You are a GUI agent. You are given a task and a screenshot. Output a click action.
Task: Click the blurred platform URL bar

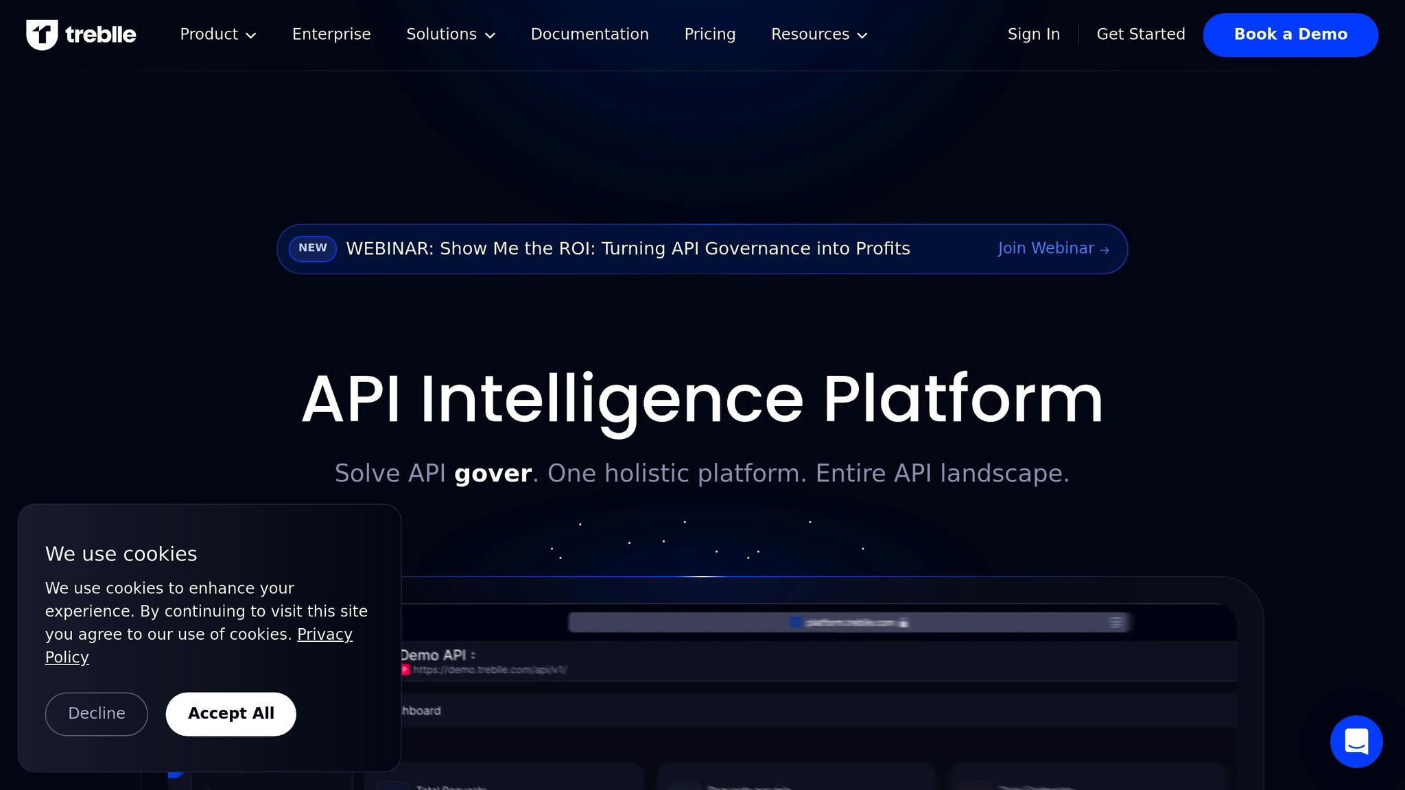pyautogui.click(x=849, y=623)
